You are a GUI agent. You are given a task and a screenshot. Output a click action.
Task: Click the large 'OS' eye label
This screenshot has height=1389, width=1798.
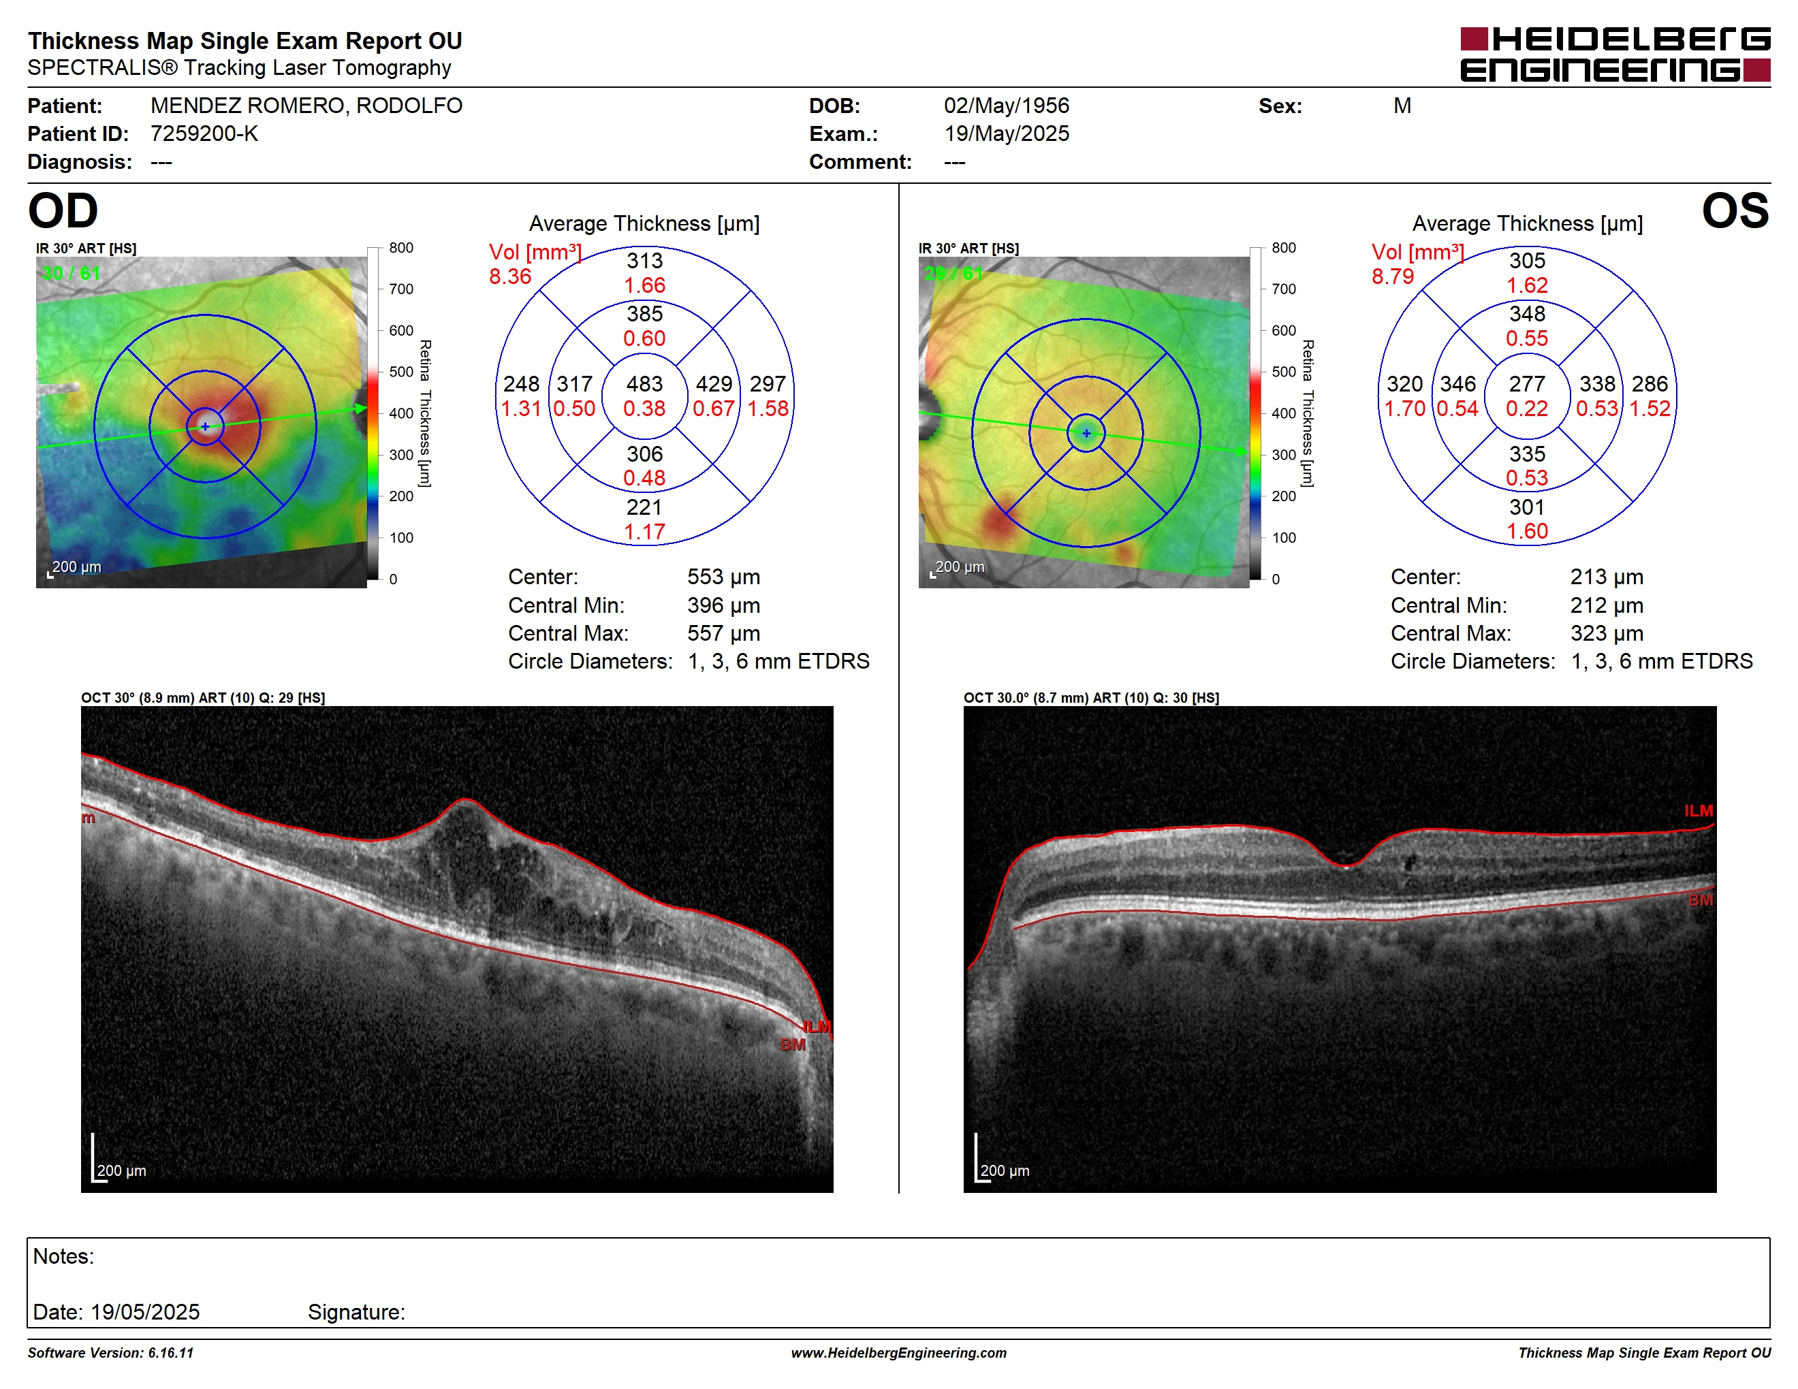[1735, 210]
